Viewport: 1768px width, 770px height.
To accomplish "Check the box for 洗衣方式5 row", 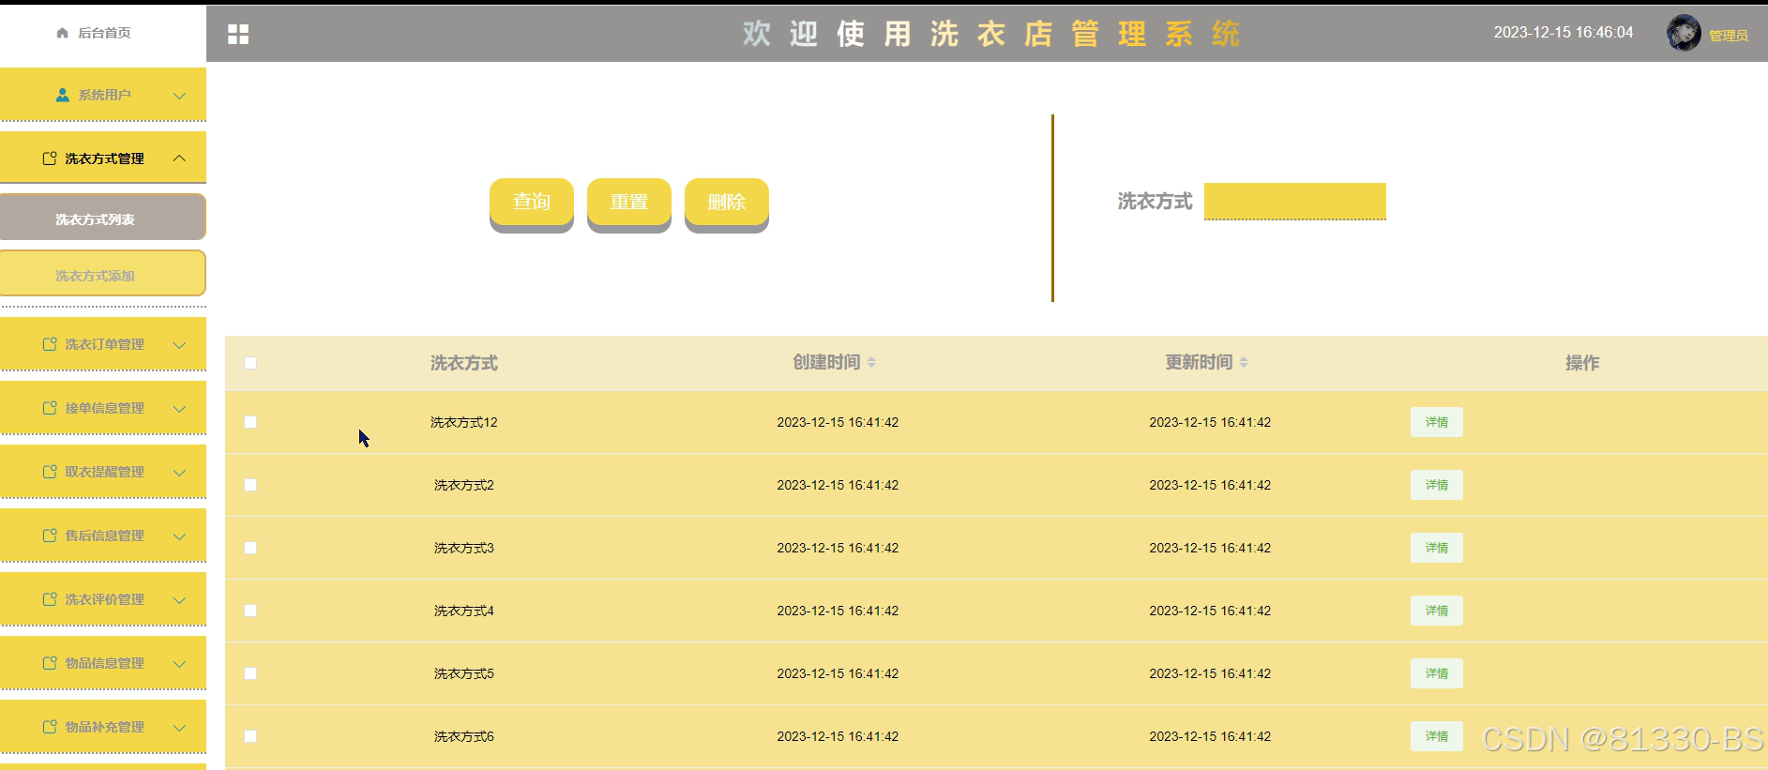I will [x=250, y=673].
